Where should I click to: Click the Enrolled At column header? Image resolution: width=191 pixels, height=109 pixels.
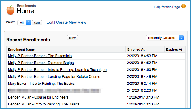[x=136, y=49]
